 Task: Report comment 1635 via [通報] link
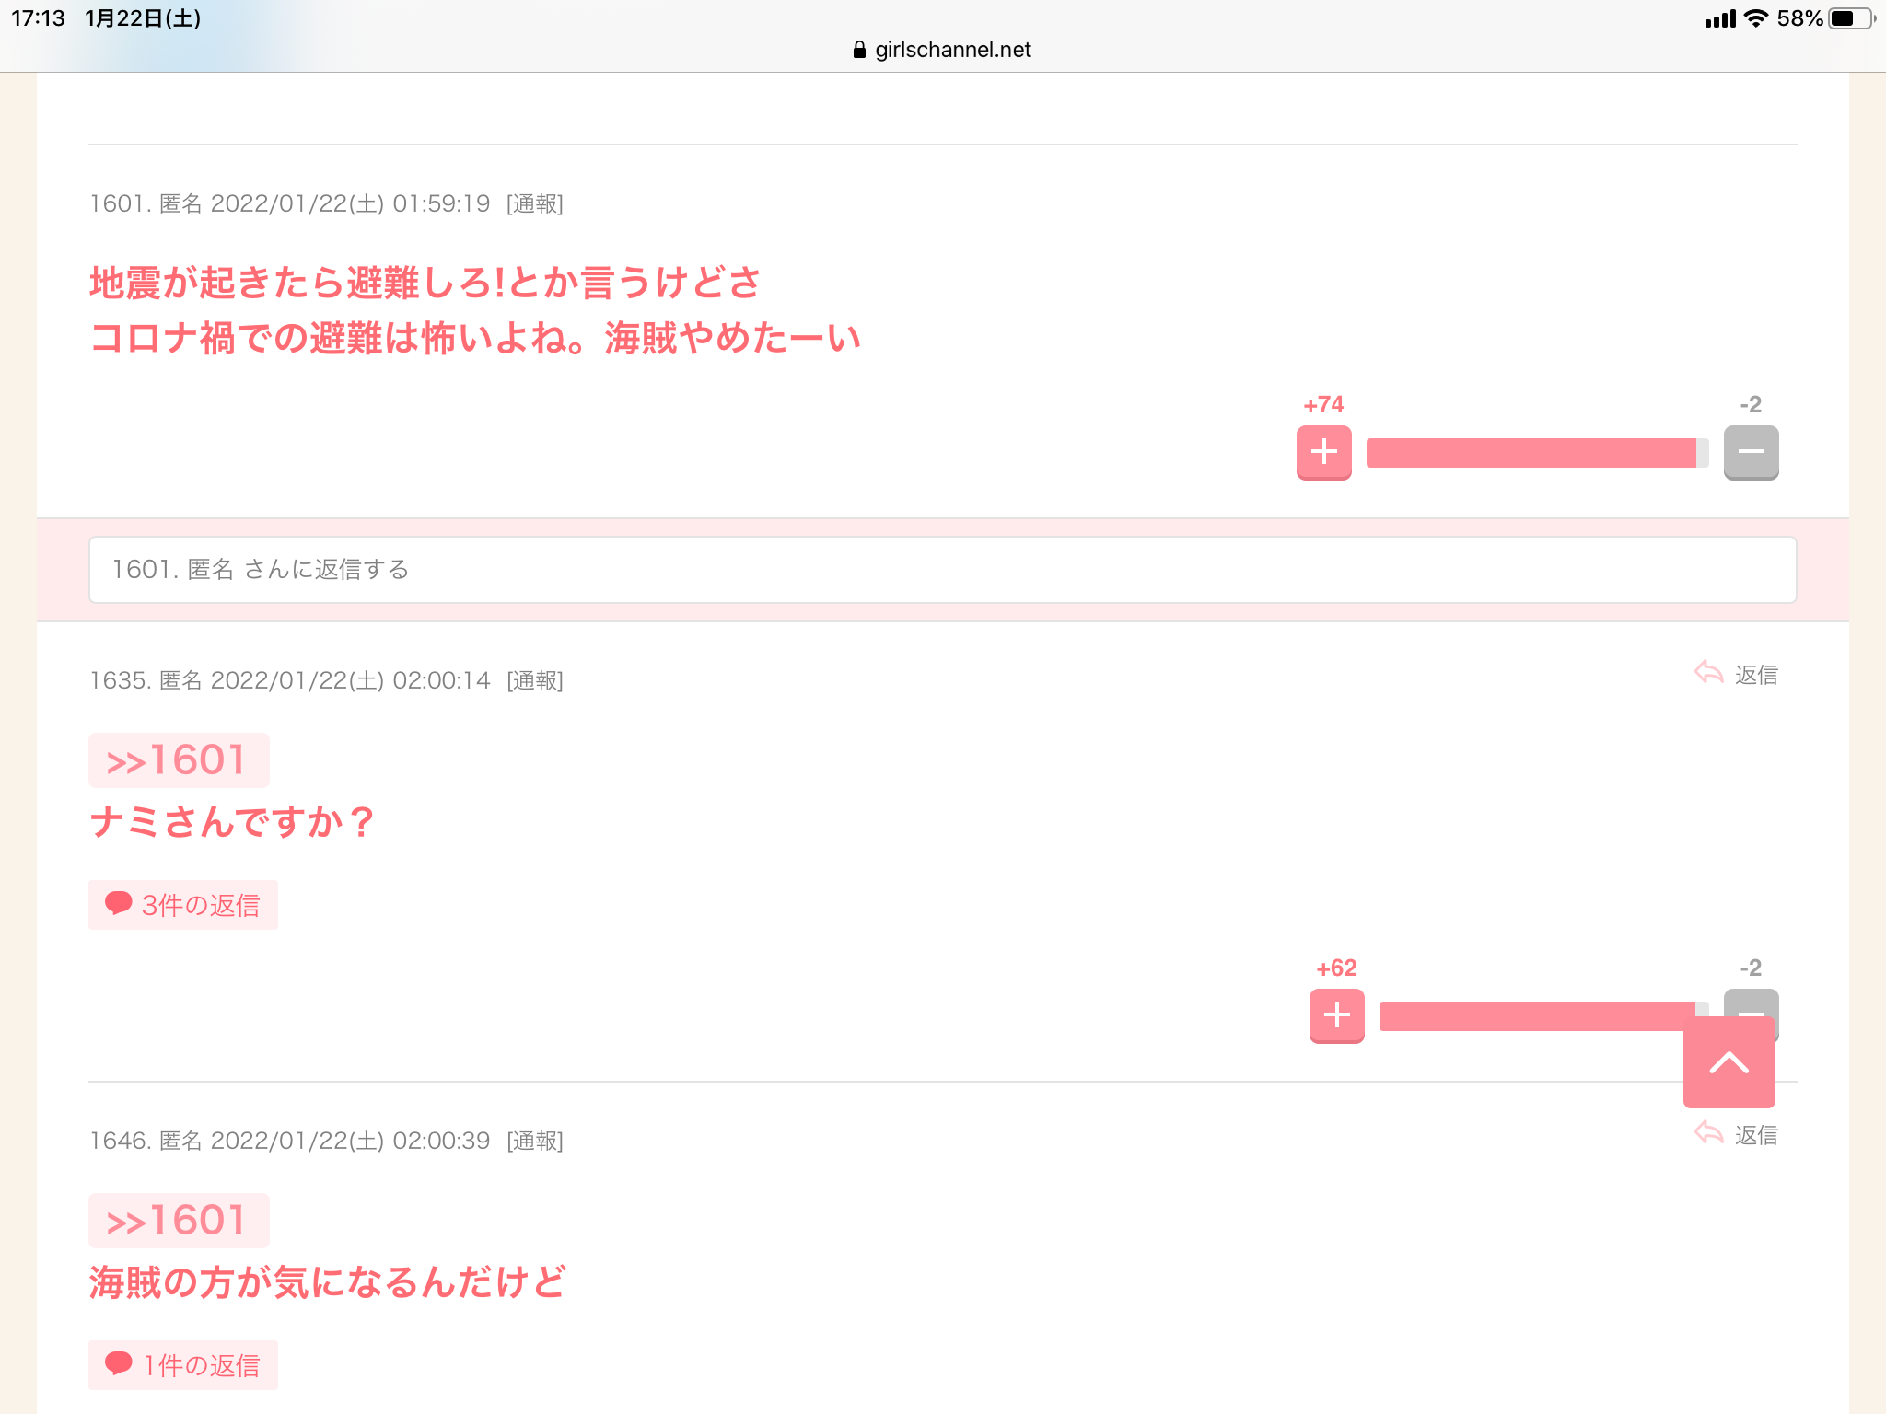pos(535,680)
